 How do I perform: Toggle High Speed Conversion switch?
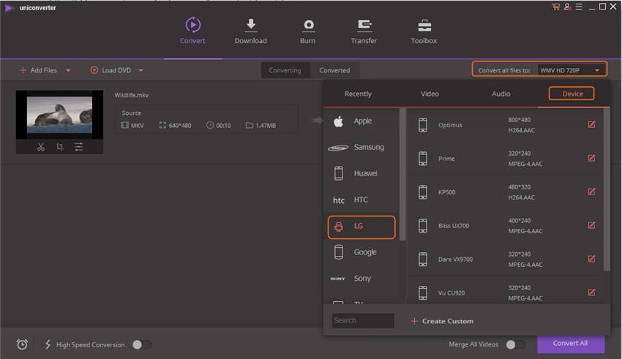pyautogui.click(x=142, y=344)
